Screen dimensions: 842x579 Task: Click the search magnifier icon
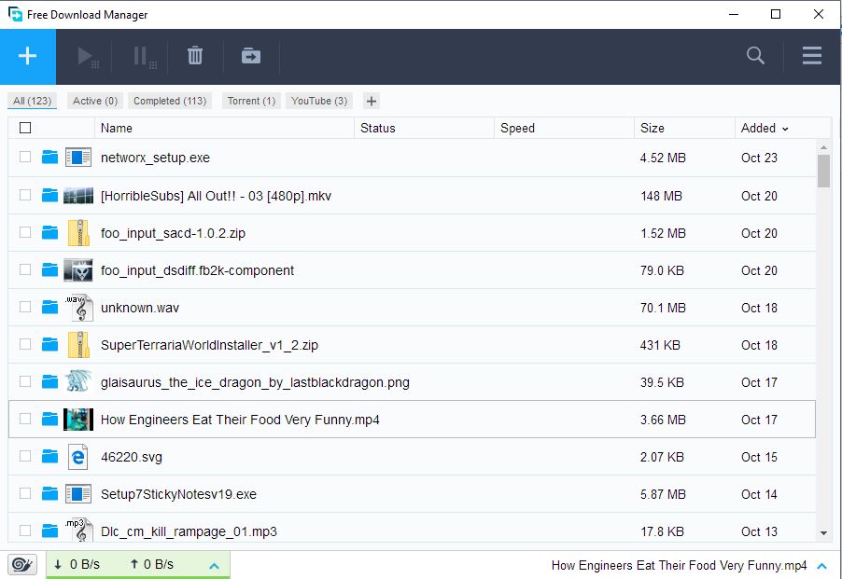[755, 56]
